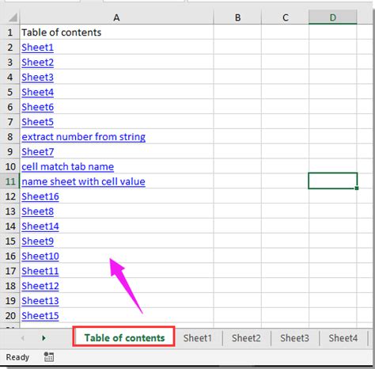Viewport: 375px width, 369px height.
Task: Open the Sheet12 hyperlink
Action: [40, 286]
